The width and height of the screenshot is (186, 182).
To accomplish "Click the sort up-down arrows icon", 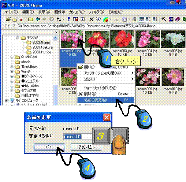I will click(x=59, y=19).
